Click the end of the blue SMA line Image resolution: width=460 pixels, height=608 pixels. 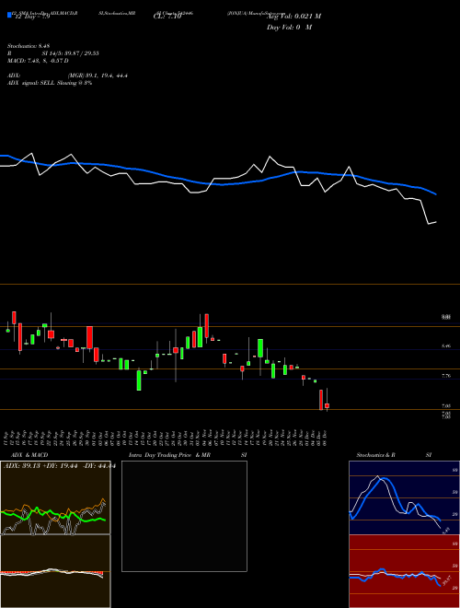(436, 194)
